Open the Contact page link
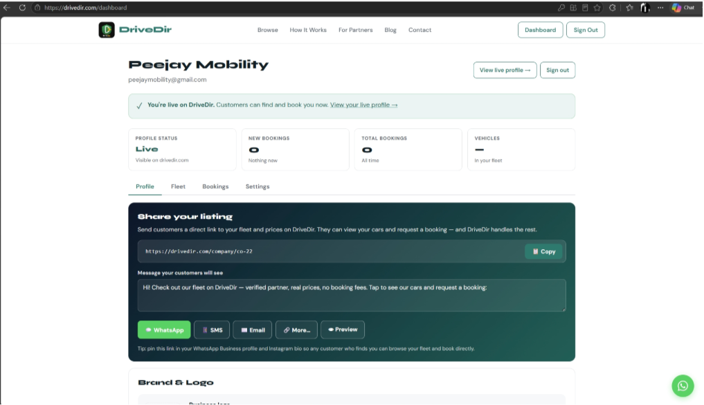The height and width of the screenshot is (405, 704). (x=419, y=30)
